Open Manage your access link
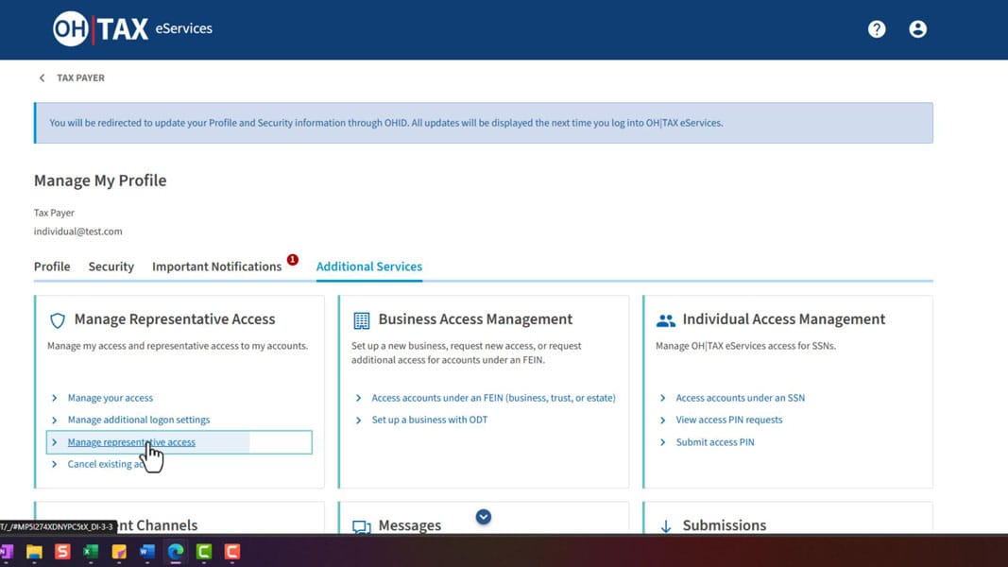 110,398
